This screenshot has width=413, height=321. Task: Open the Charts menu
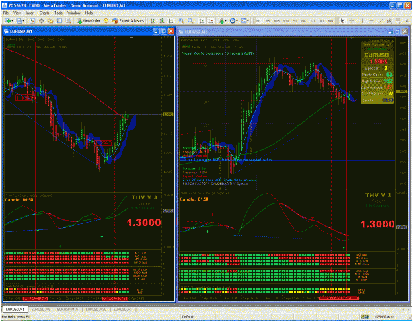pyautogui.click(x=44, y=13)
